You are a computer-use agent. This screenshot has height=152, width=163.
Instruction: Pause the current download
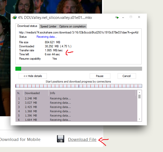[x=100, y=76]
